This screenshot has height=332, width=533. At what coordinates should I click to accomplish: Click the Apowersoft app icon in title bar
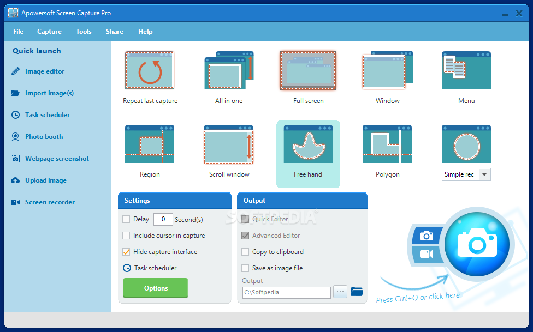[13, 13]
